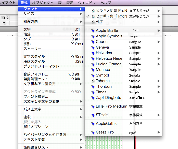
Task: Open 段落スタイル from the menu
Action: pos(51,62)
